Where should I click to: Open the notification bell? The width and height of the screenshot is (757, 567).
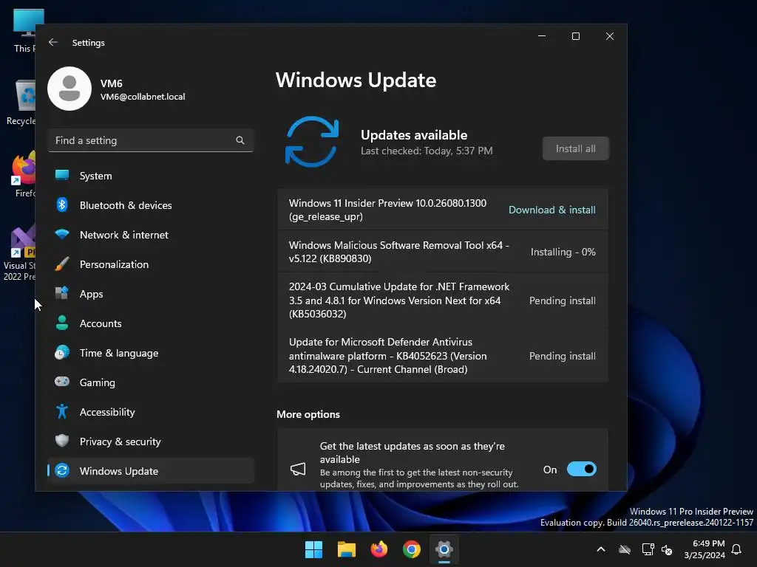737,549
